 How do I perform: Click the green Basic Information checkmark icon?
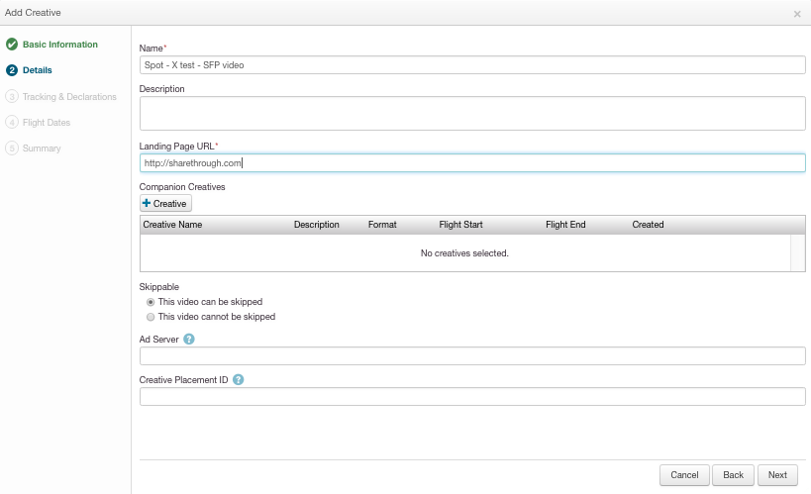12,45
